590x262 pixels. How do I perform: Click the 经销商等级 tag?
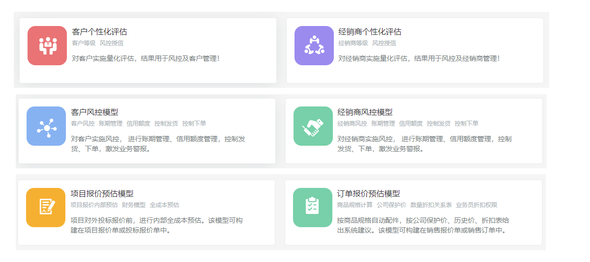click(353, 43)
